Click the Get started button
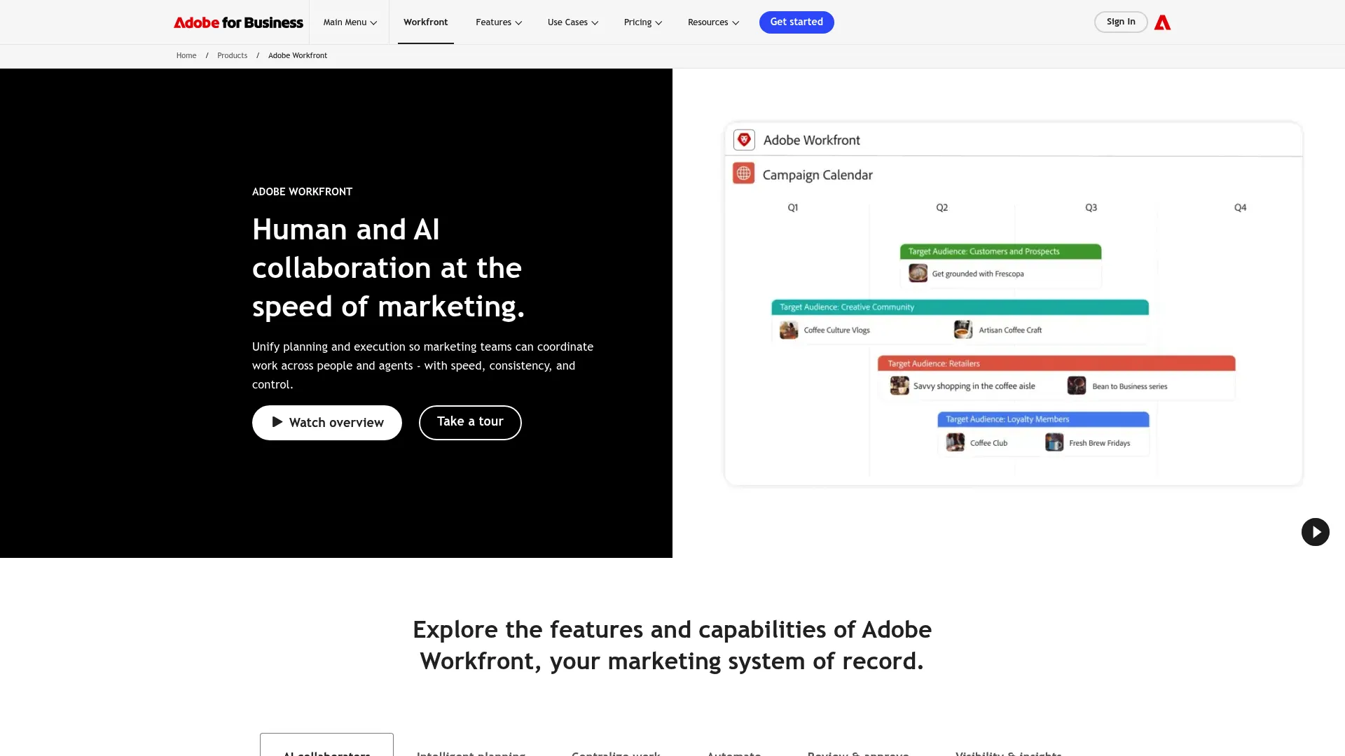 click(x=796, y=22)
